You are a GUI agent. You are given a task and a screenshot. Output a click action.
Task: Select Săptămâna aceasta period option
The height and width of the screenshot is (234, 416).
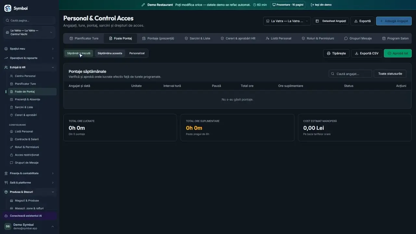pyautogui.click(x=110, y=53)
